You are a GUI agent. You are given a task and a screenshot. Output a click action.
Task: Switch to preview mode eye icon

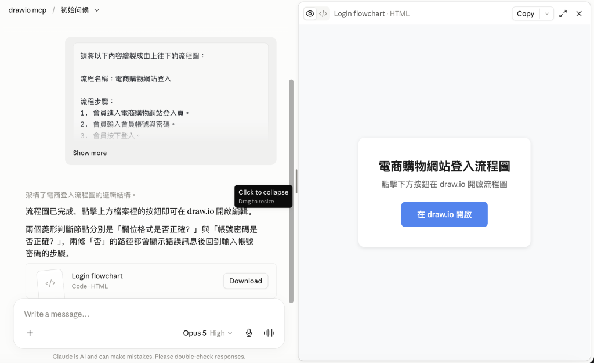tap(310, 14)
